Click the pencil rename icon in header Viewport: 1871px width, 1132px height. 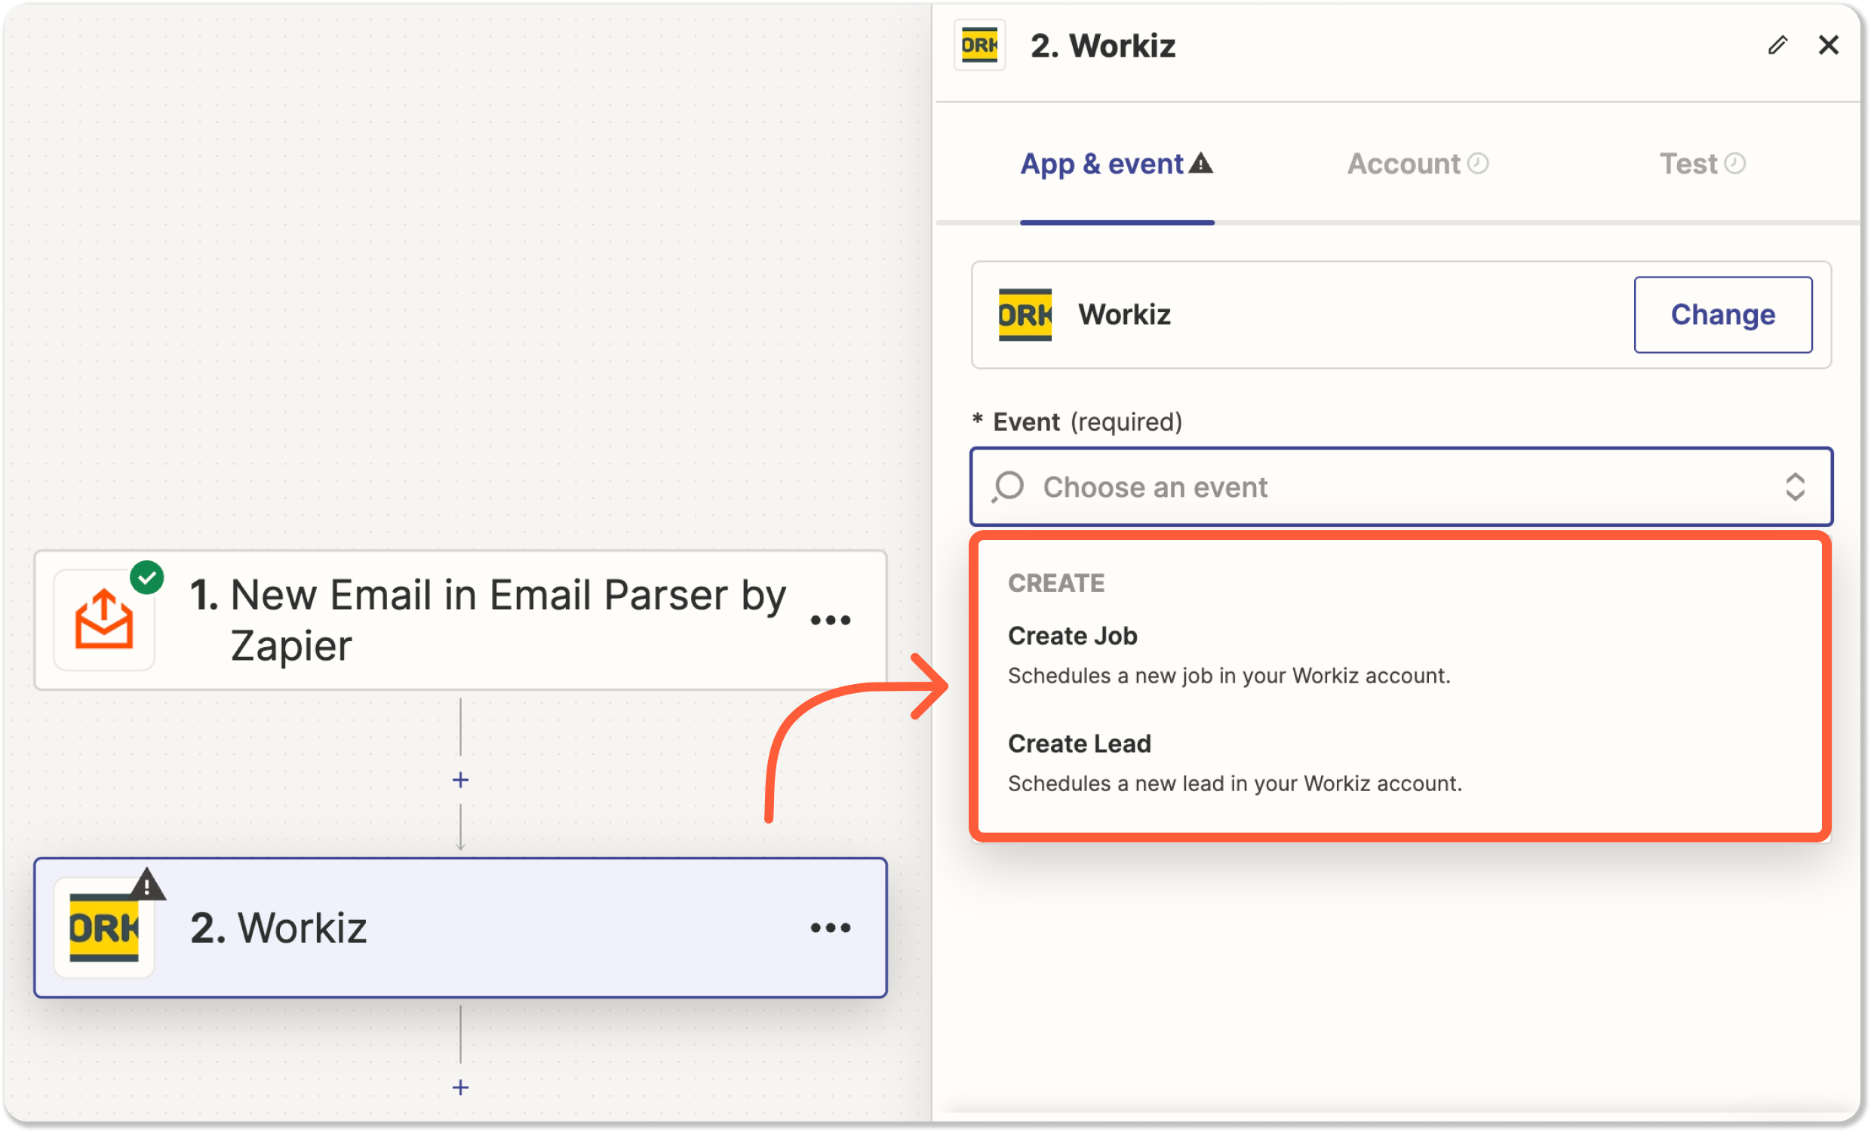pyautogui.click(x=1777, y=45)
